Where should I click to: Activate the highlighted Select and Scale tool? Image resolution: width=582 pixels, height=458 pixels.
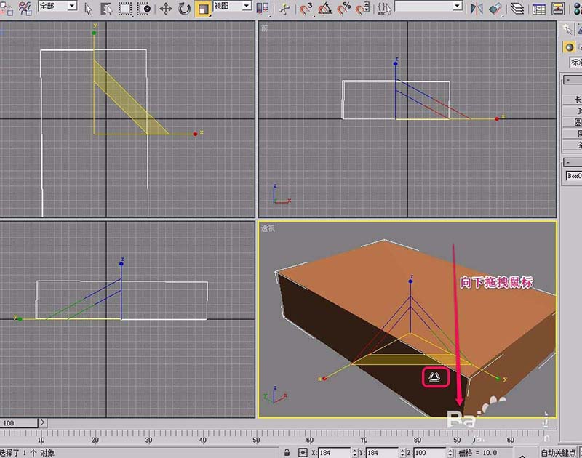click(x=203, y=9)
